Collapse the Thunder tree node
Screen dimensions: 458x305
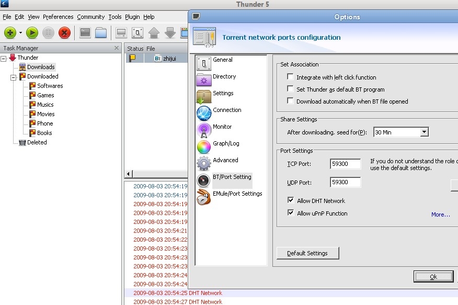pyautogui.click(x=4, y=59)
